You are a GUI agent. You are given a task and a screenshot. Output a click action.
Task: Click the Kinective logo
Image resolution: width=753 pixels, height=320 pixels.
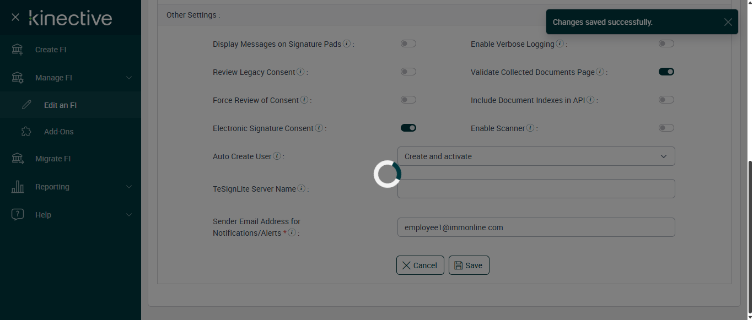tap(71, 18)
